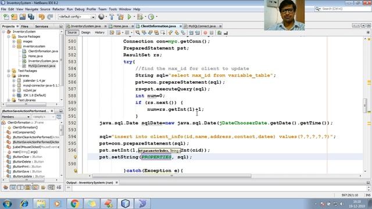Click the File Explorer icon in taskbar
This screenshot has width=372, height=209.
click(41, 204)
